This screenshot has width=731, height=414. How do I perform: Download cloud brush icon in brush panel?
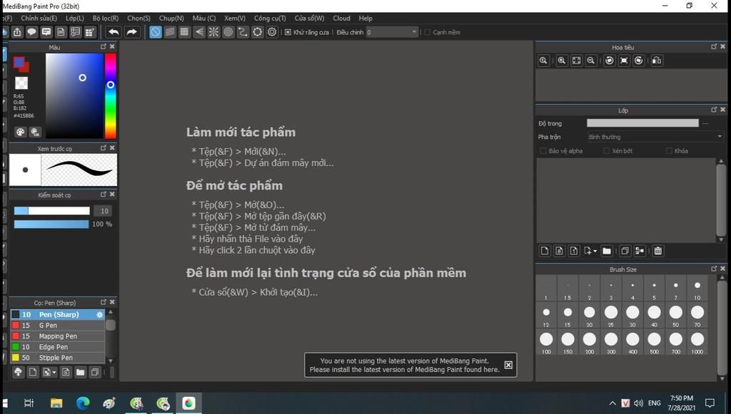tap(18, 372)
